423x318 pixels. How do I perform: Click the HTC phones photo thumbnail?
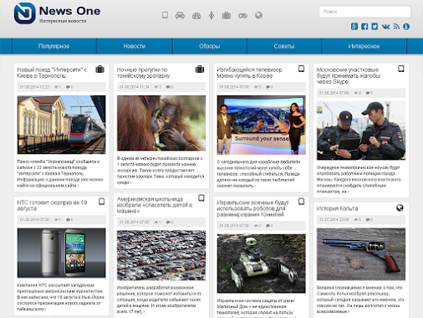[x=61, y=253]
